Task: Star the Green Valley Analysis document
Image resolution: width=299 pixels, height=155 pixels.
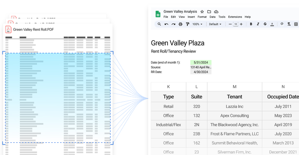Action: pyautogui.click(x=202, y=12)
